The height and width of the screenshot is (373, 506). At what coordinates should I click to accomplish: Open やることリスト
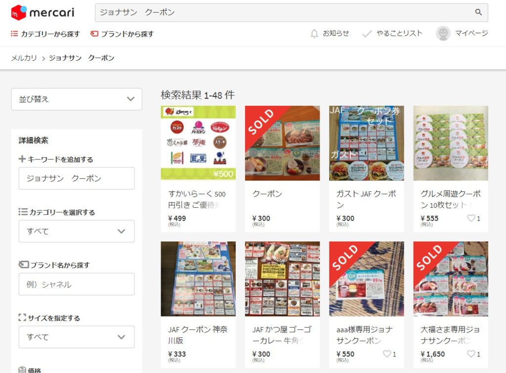click(x=399, y=33)
